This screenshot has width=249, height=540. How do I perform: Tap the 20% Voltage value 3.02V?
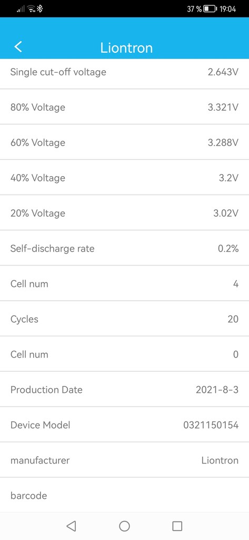(x=226, y=213)
